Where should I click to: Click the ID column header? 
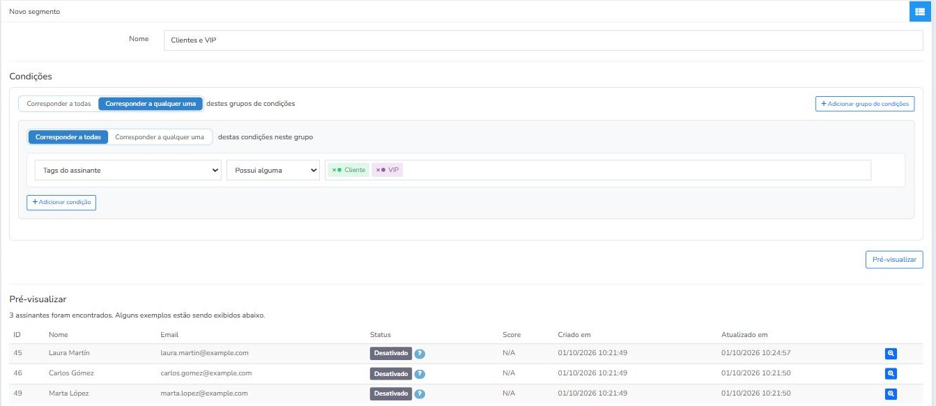(17, 335)
